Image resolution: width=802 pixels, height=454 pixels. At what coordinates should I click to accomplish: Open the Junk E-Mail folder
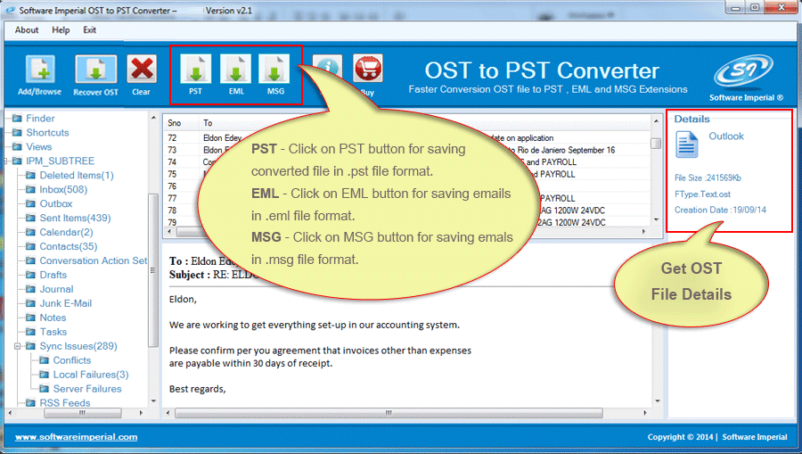[x=65, y=303]
